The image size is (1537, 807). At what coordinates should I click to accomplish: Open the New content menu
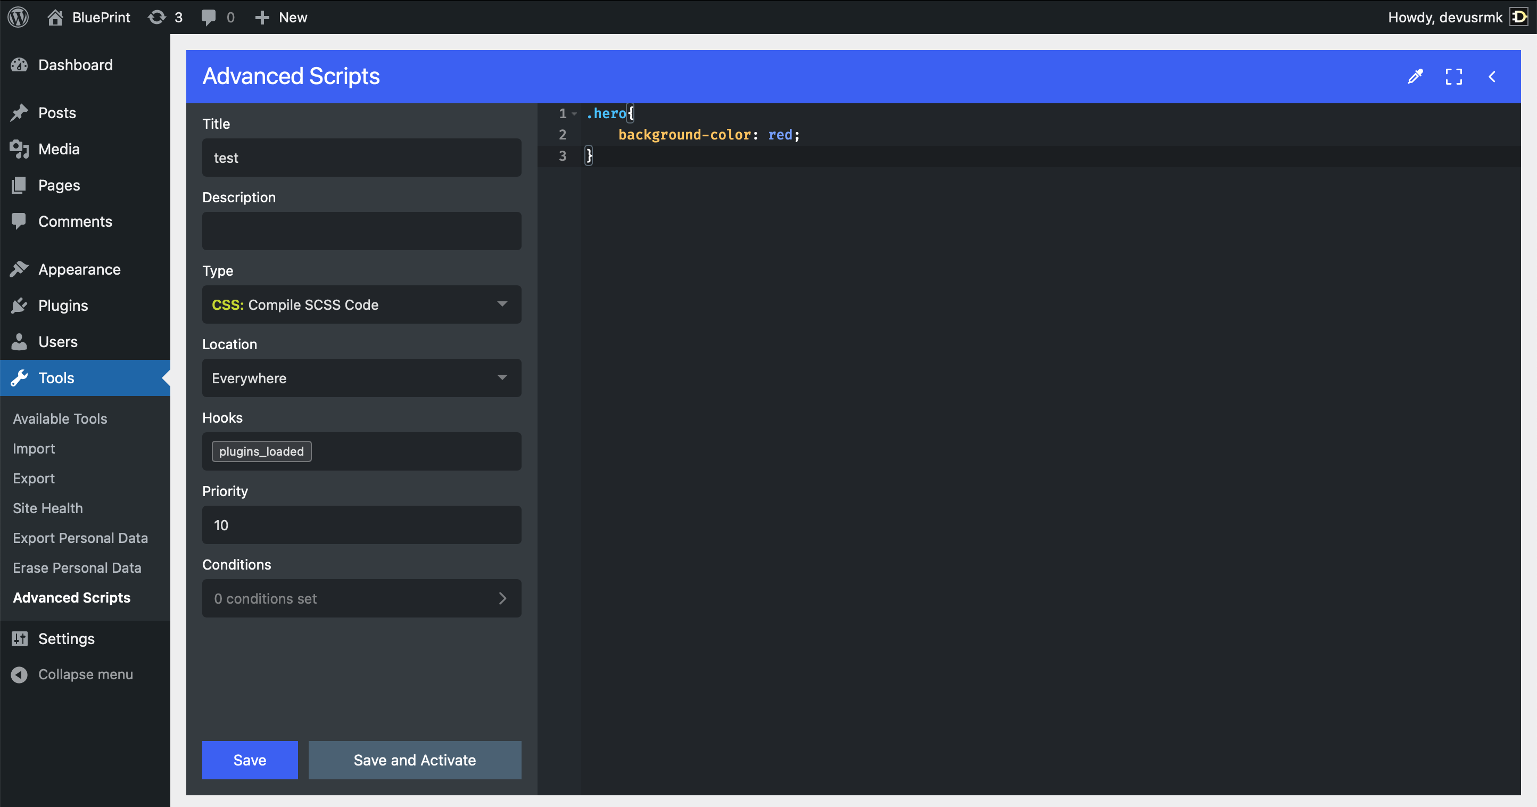pos(281,17)
